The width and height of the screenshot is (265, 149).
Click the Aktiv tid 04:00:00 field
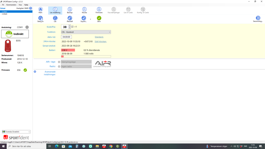(67, 37)
